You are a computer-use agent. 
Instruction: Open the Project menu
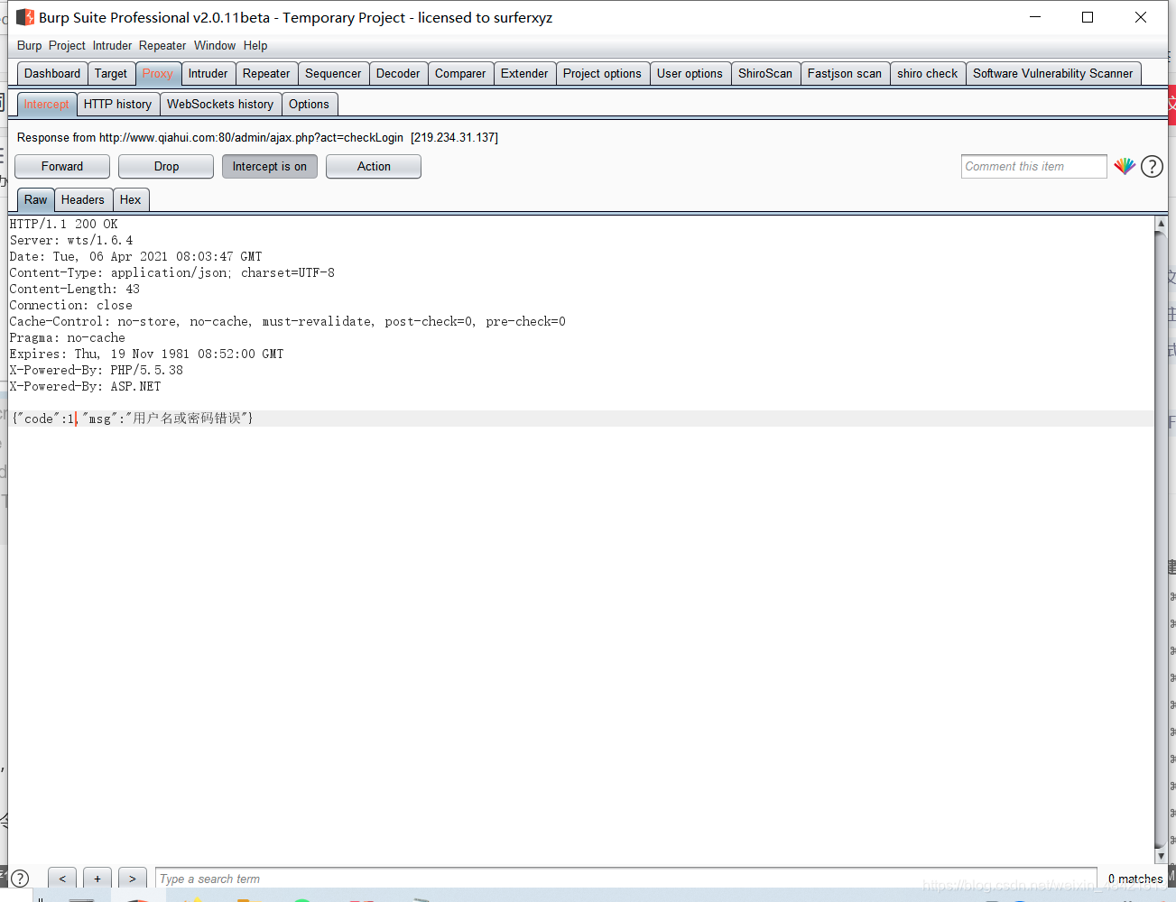pos(67,45)
